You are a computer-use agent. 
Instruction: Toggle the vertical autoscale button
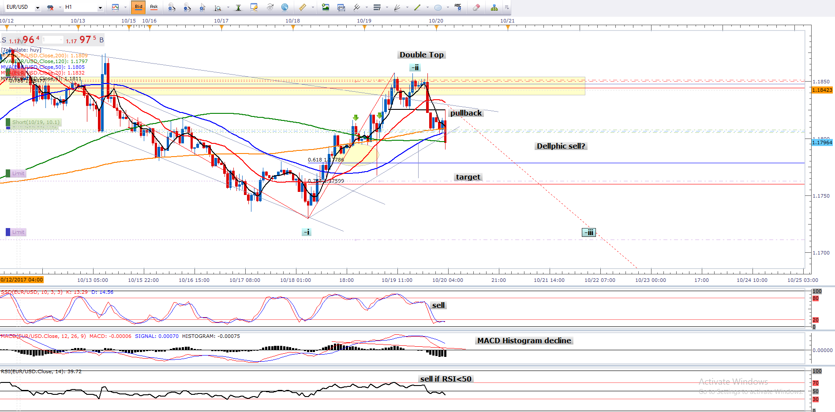[238, 7]
